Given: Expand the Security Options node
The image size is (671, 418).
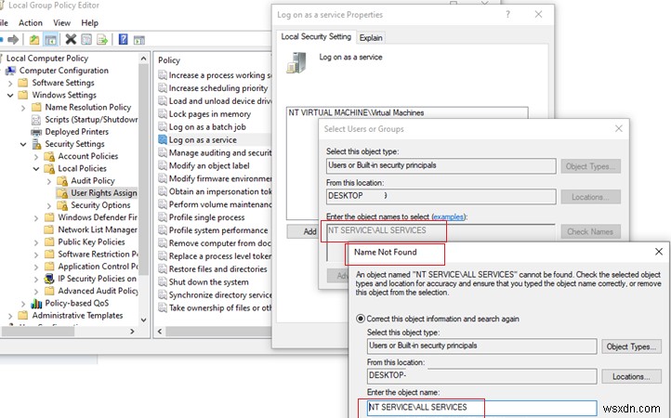Looking at the screenshot, I should [x=49, y=206].
